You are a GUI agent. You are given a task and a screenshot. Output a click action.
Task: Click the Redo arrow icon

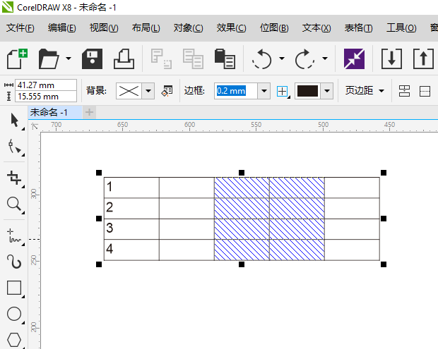coord(304,59)
